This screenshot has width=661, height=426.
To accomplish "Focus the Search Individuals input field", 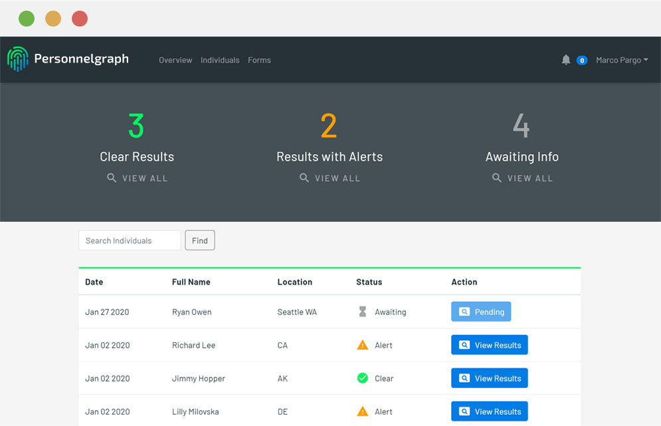I will (130, 241).
